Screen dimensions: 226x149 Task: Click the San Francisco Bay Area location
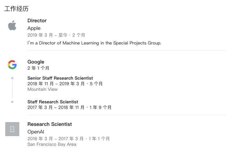point(52,144)
